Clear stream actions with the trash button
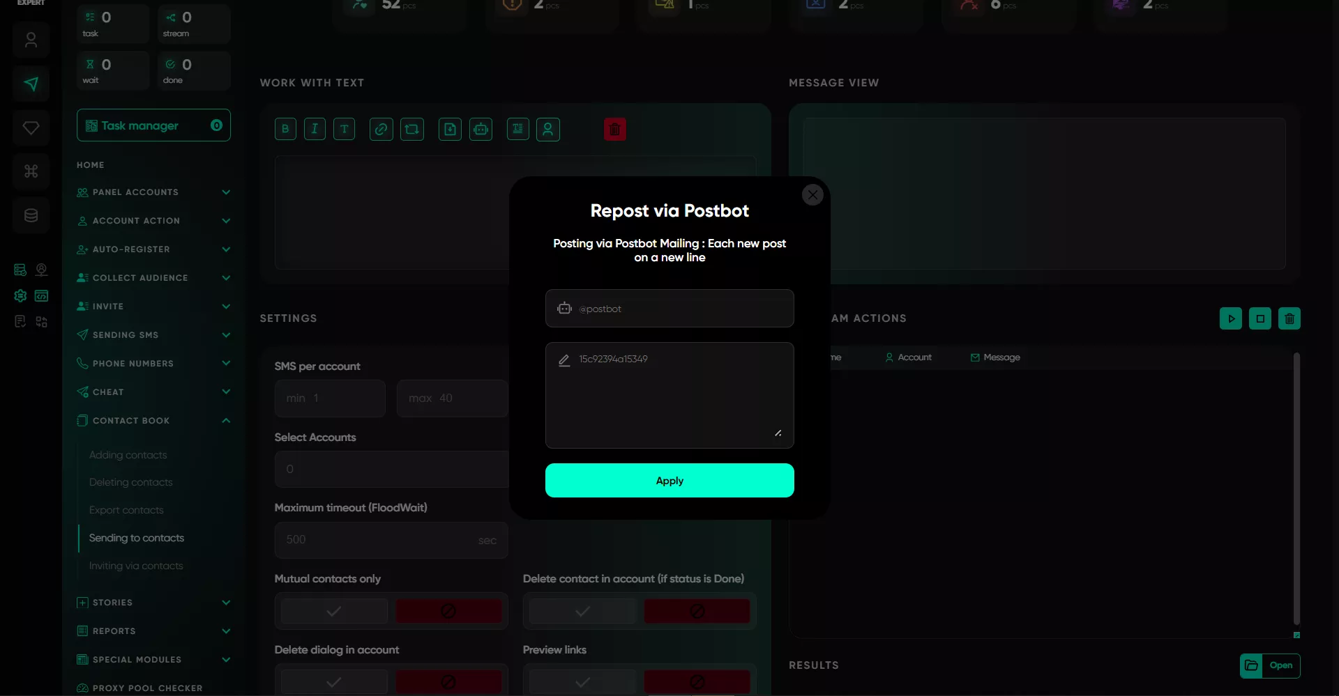This screenshot has height=696, width=1339. coord(1289,318)
